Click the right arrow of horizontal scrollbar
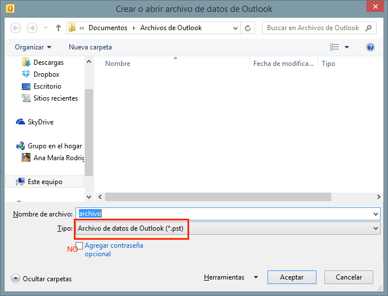The width and height of the screenshot is (388, 296). (x=378, y=197)
